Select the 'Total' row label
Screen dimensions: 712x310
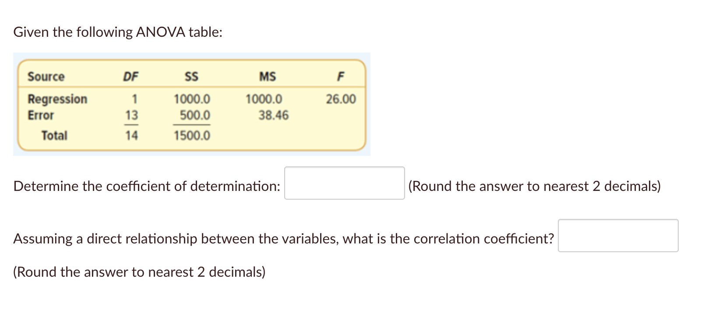click(54, 135)
